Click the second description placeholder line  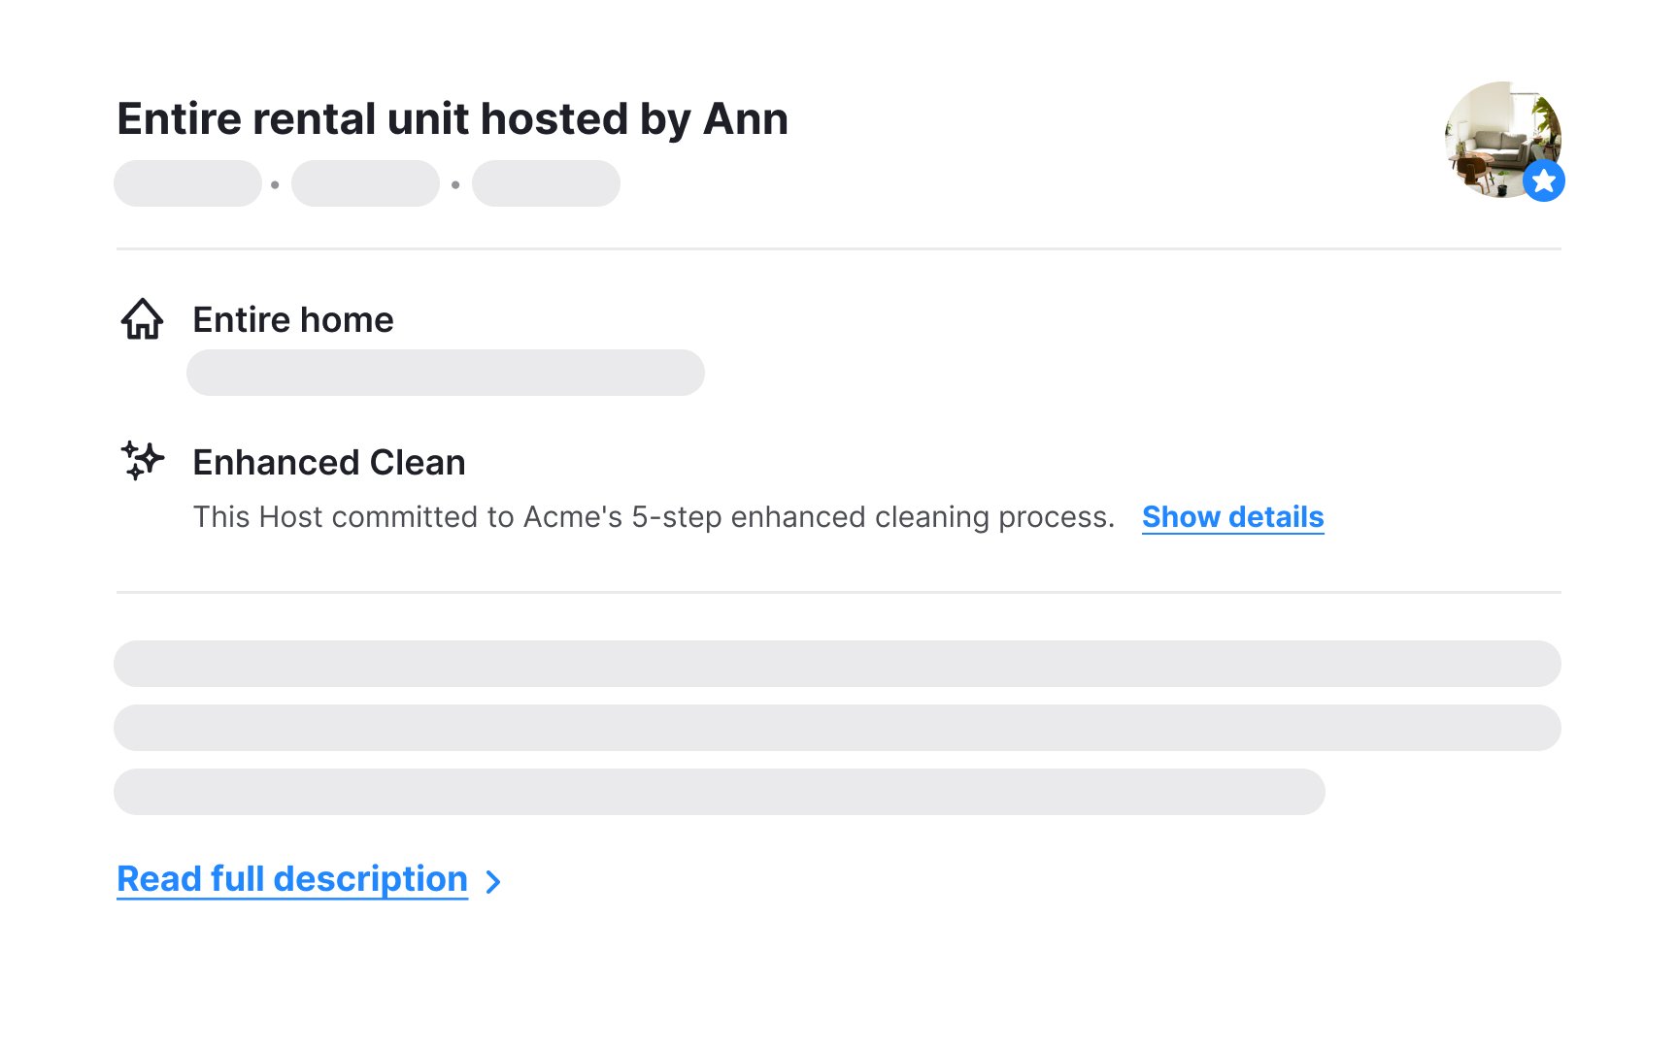pos(837,728)
